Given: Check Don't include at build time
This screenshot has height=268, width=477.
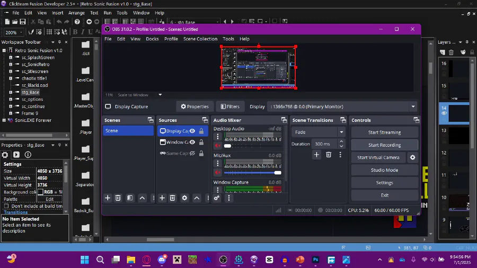Looking at the screenshot, I should point(6,206).
